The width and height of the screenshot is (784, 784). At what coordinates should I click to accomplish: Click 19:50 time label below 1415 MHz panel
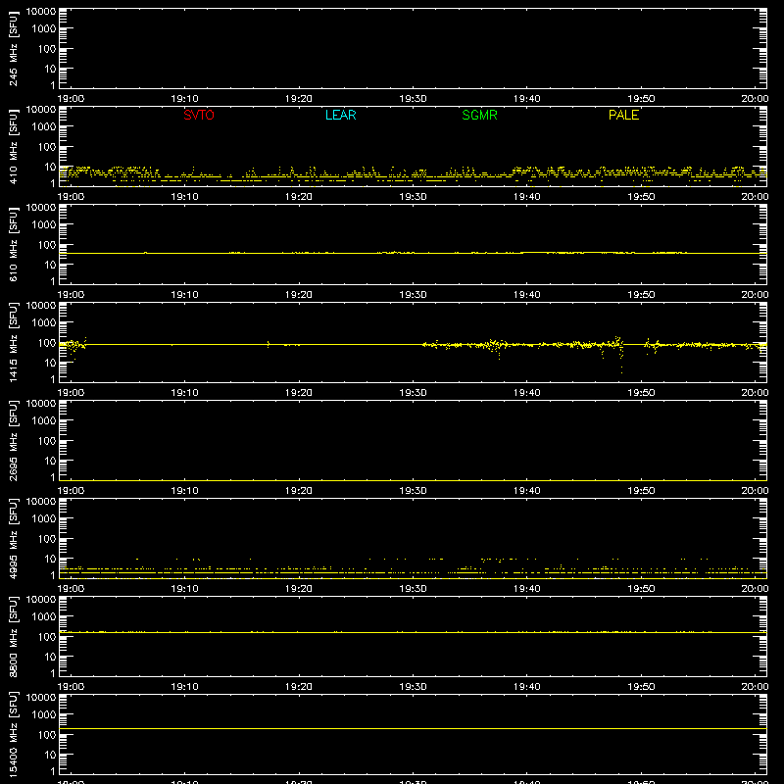[x=641, y=393]
